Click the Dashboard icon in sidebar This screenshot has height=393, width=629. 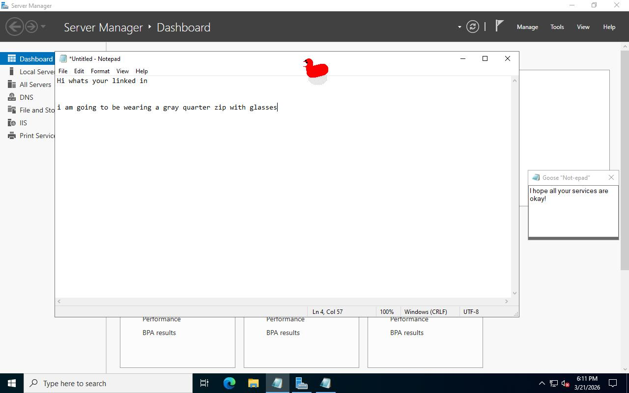12,59
